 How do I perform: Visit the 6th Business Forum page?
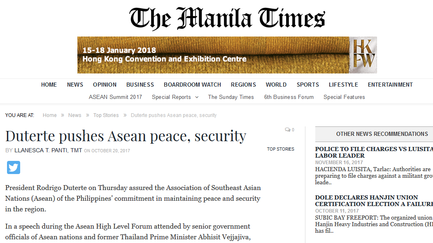tap(289, 97)
